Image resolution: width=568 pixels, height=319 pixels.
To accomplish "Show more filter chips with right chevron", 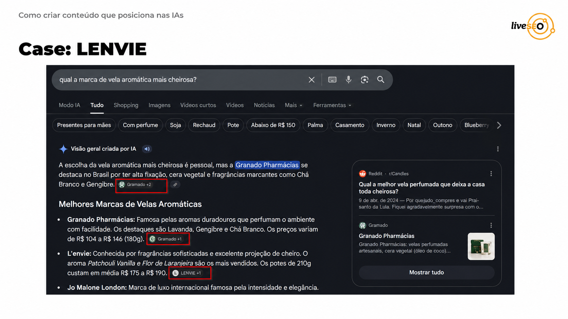I will 499,125.
